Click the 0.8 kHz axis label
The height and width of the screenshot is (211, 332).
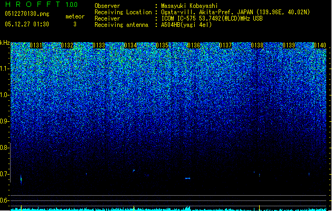[3, 148]
